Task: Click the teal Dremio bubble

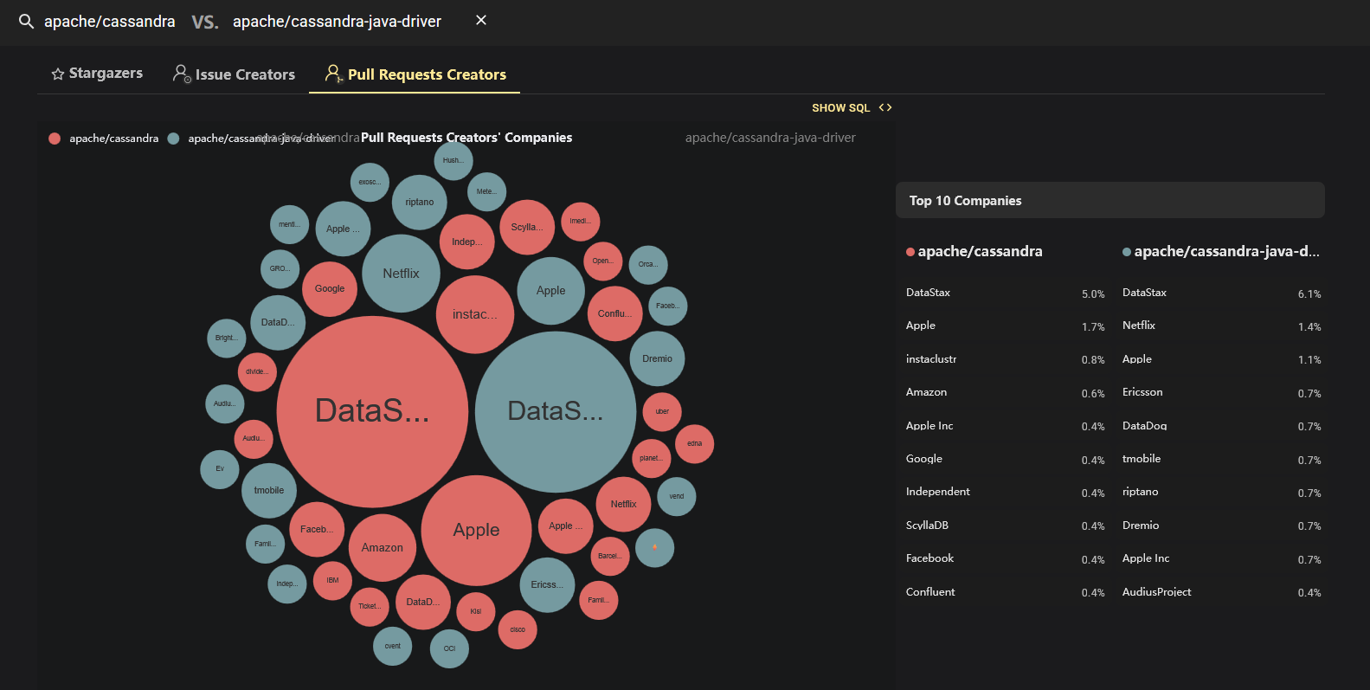Action: point(658,358)
